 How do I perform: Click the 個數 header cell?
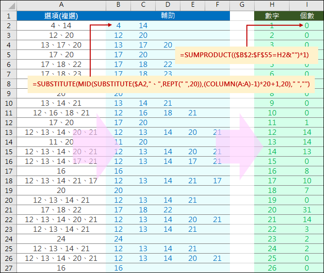coord(307,16)
